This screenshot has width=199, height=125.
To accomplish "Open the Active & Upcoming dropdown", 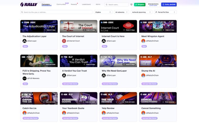I will (141, 12).
